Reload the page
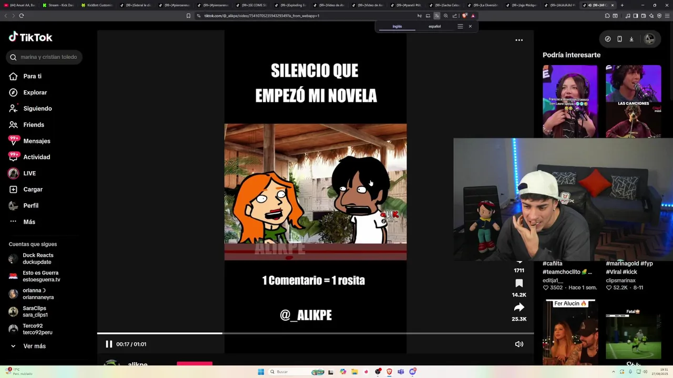The image size is (673, 378). [21, 16]
